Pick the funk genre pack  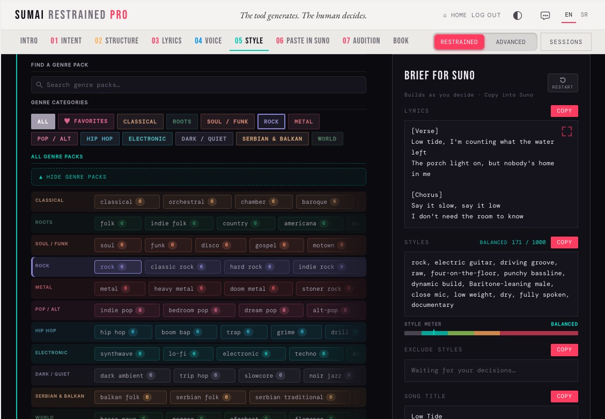168,245
